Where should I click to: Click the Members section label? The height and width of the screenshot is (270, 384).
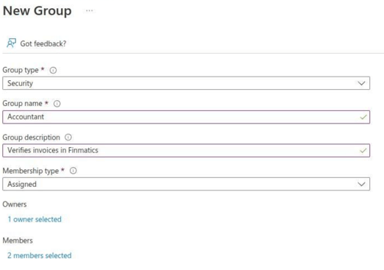18,241
